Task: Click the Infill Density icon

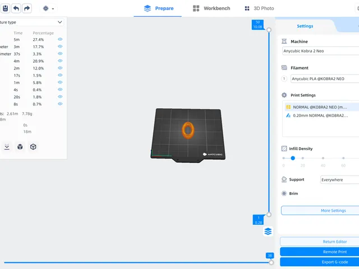Action: (284, 149)
